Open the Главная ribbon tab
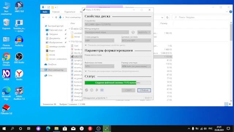Screen dimensions: 234x132 [x=56, y=12]
